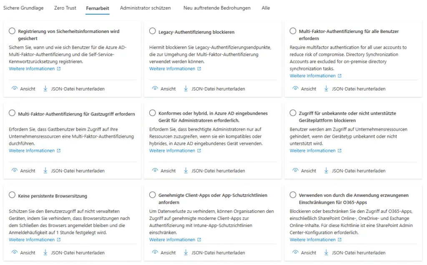Open Weitere Informationen in Genehmigte Client-Apps card
Image resolution: width=427 pixels, height=265 pixels.
coord(172,240)
